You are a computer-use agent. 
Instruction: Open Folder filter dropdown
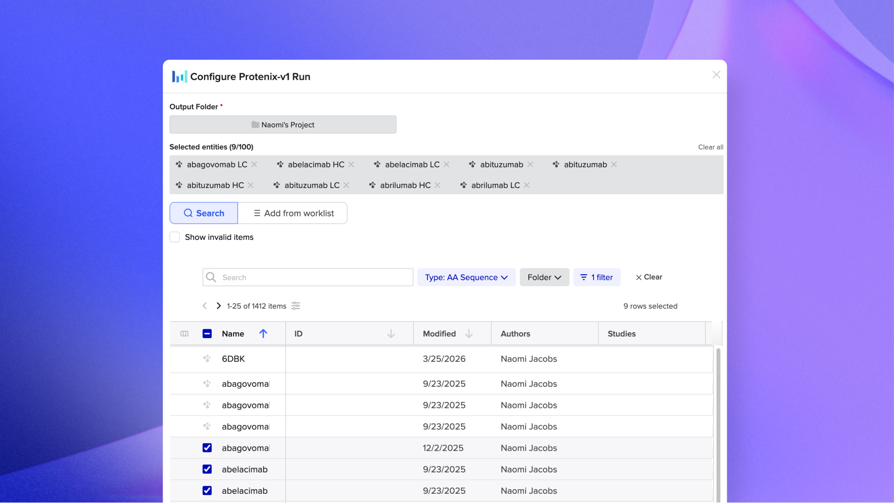(544, 277)
